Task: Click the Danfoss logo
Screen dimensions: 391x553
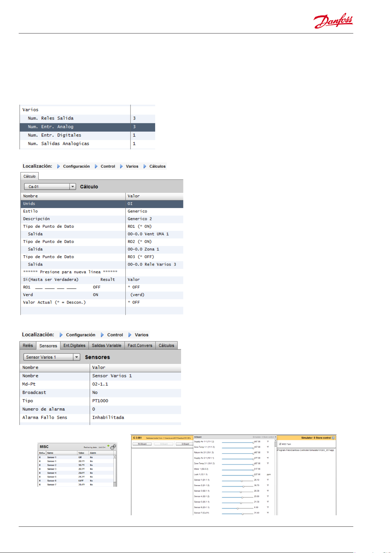Action: coord(333,21)
